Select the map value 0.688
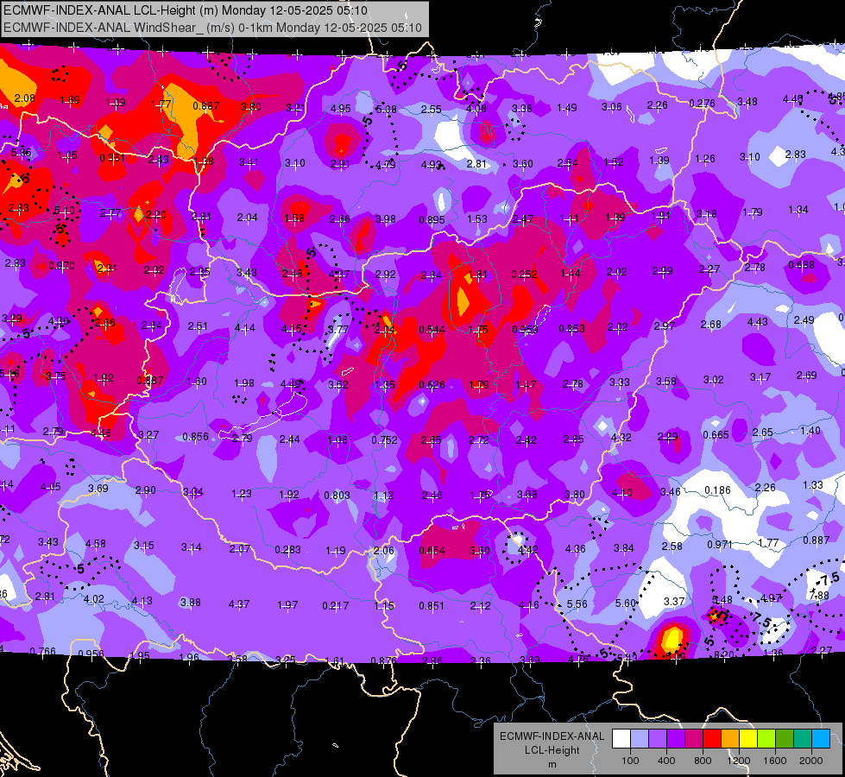845x777 pixels. tap(801, 265)
